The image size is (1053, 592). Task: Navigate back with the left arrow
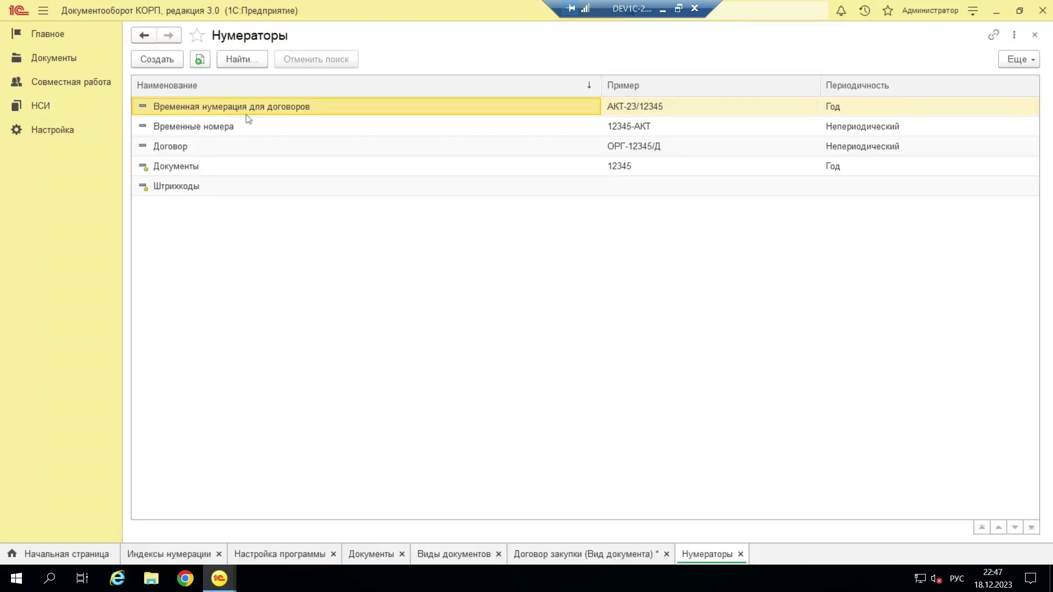point(144,35)
